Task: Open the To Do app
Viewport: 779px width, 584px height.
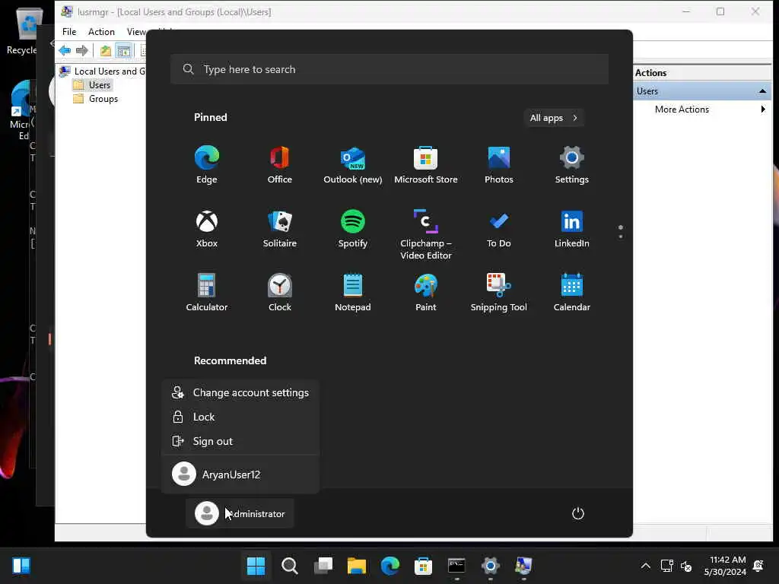Action: pos(499,228)
